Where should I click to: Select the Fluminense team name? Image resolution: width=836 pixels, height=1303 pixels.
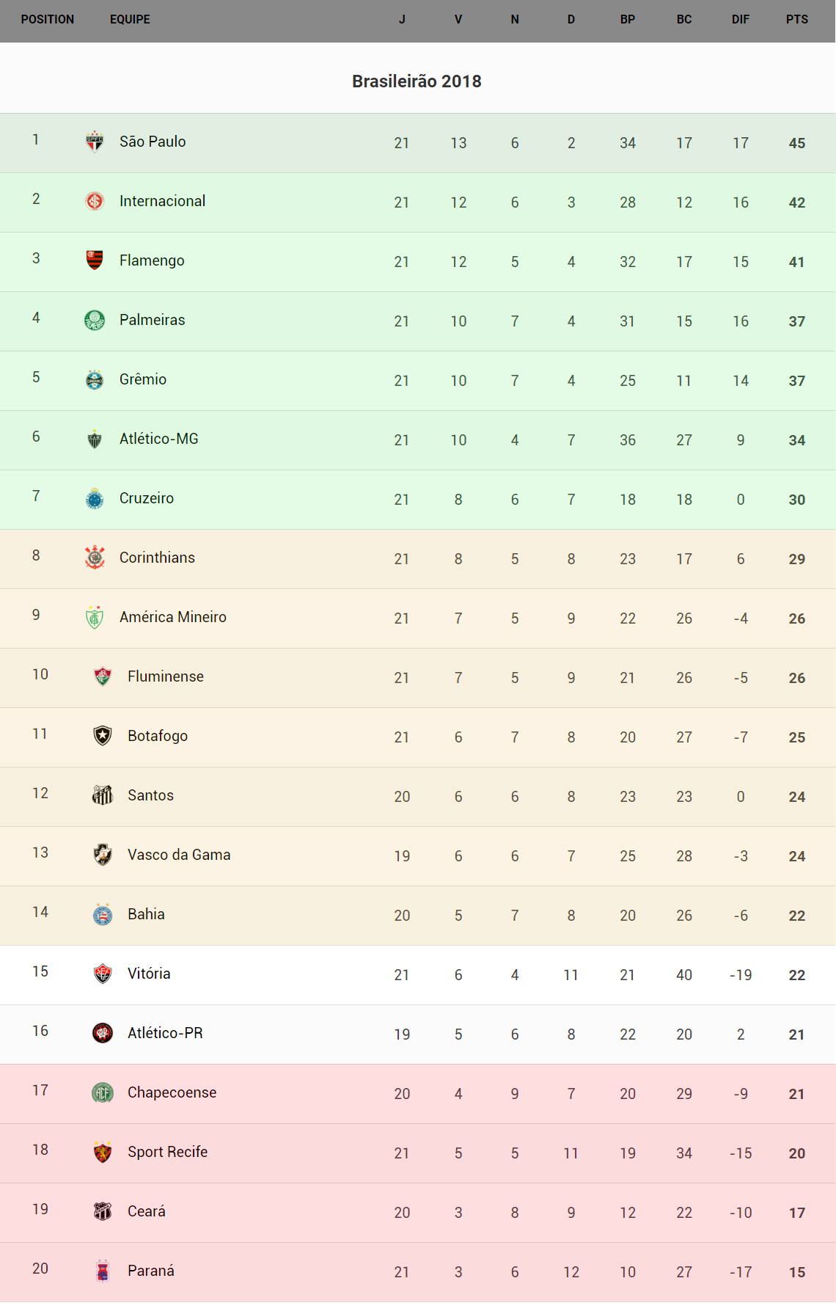point(166,676)
